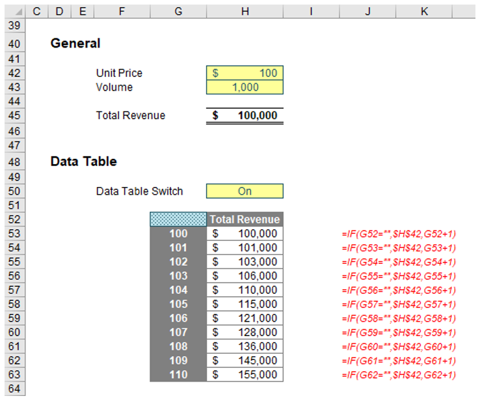Click the revenue cell showing 110,000
The width and height of the screenshot is (480, 409).
(x=245, y=290)
